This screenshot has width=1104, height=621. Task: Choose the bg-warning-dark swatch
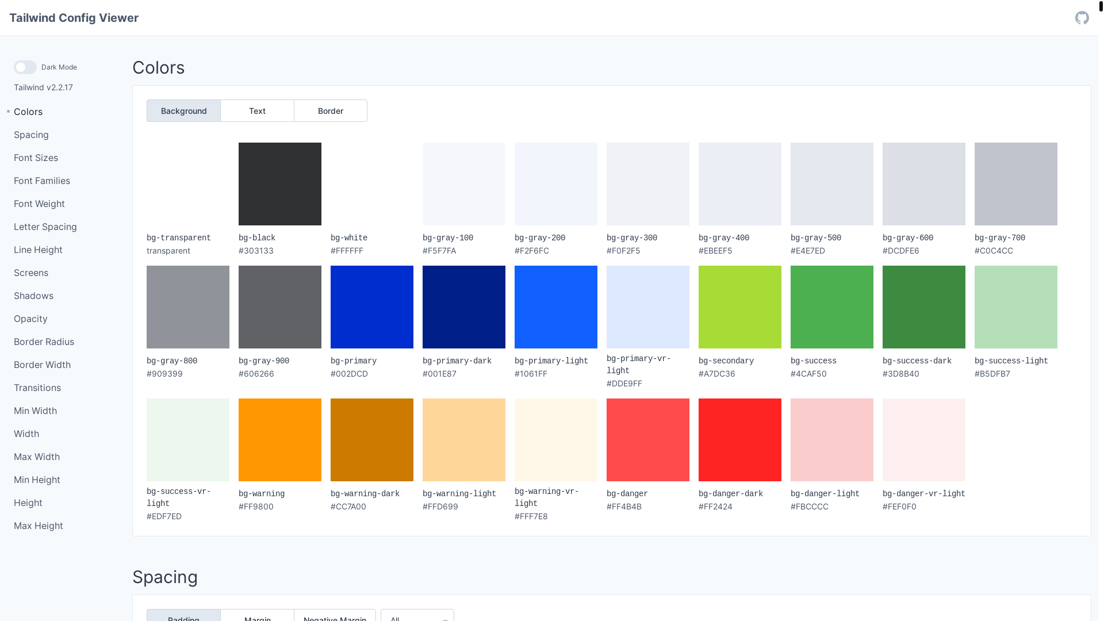click(372, 440)
